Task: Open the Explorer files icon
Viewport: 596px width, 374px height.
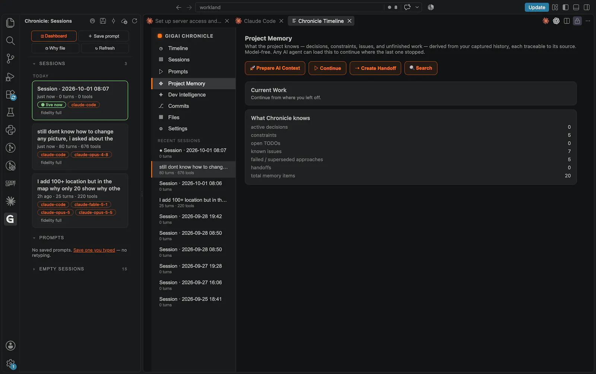Action: [10, 23]
